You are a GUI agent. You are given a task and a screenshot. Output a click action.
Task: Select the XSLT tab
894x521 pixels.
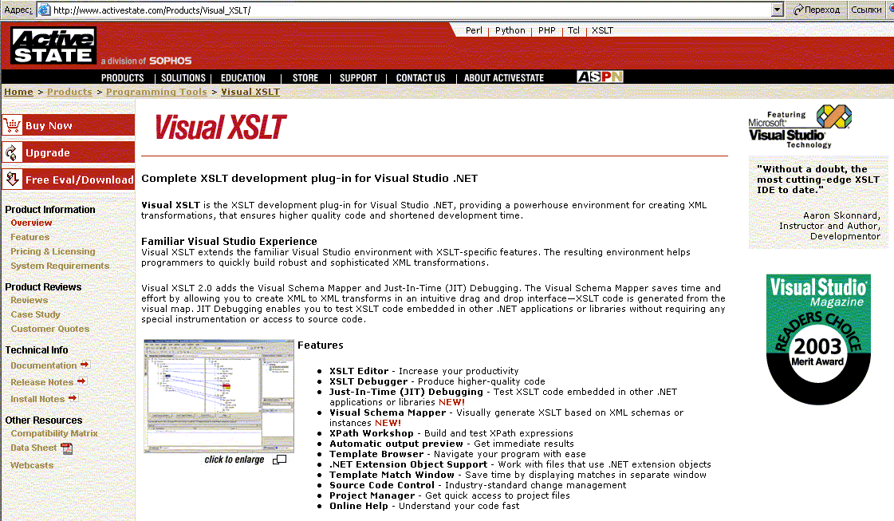602,31
